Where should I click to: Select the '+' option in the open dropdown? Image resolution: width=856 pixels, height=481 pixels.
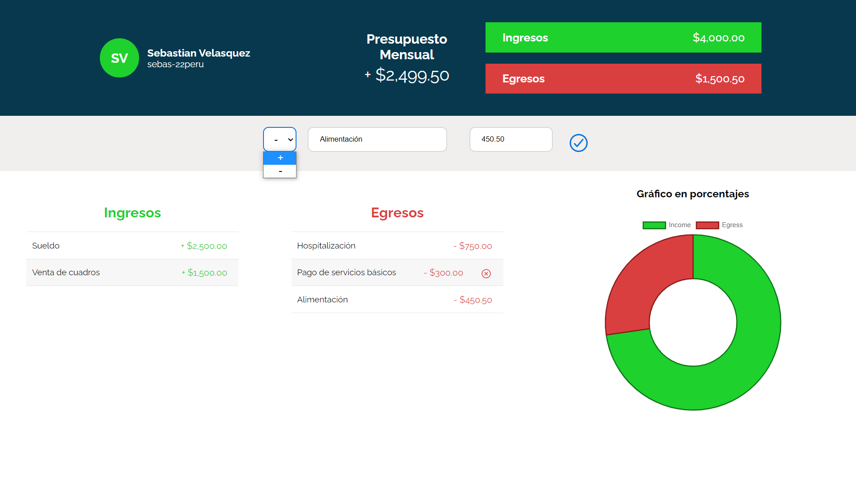point(280,158)
